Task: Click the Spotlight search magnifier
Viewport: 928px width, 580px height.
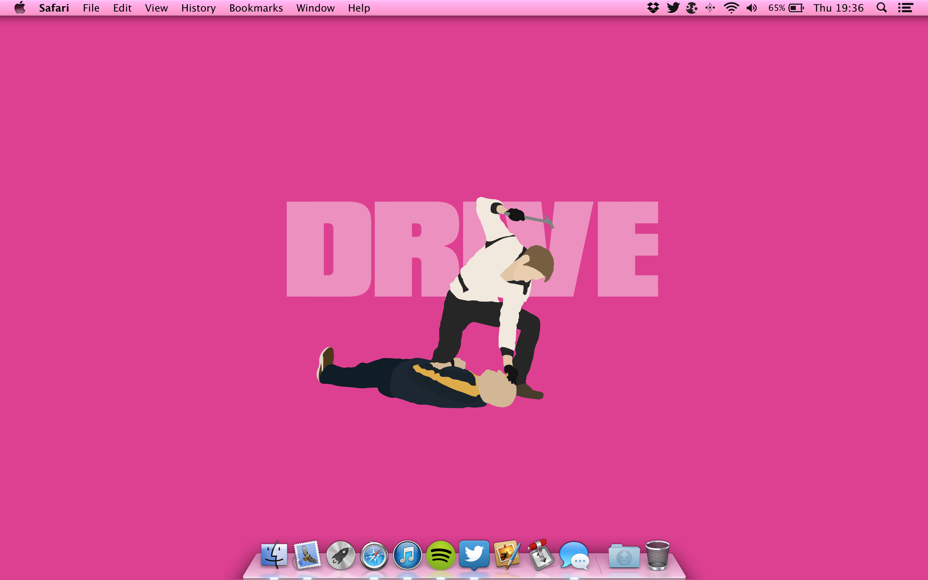Action: pyautogui.click(x=882, y=8)
